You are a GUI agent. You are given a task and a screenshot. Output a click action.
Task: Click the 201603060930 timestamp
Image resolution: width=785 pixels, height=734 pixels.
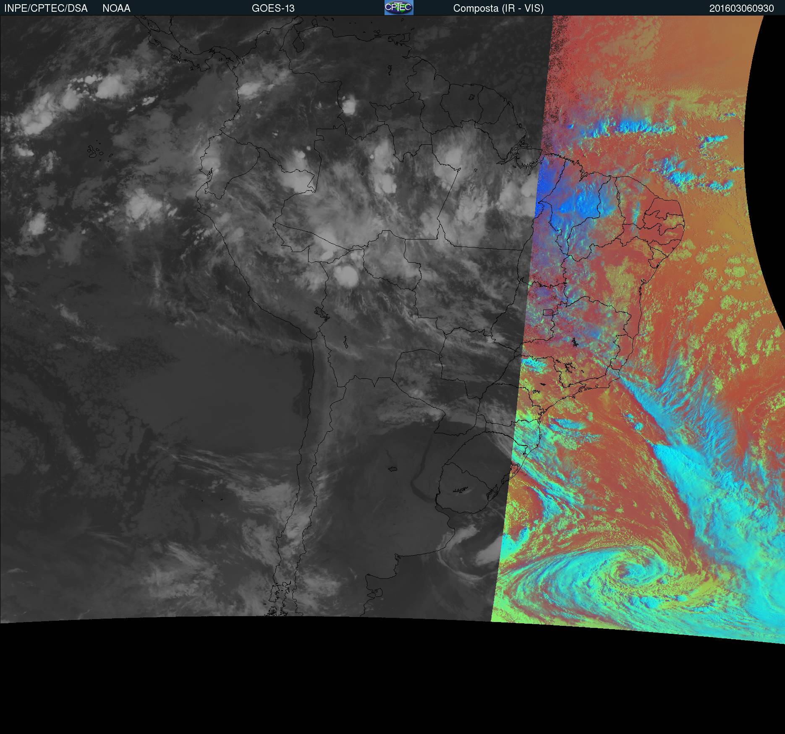click(x=741, y=8)
